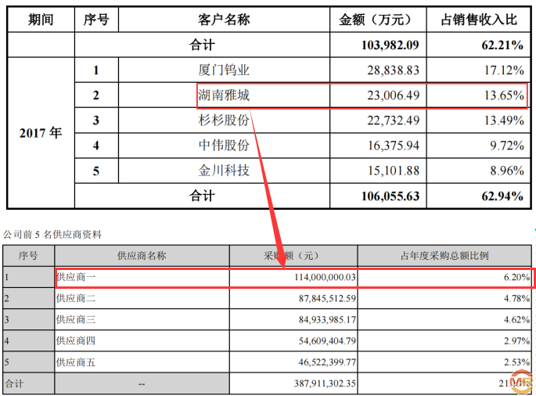Click the 4.78% value
536x396 pixels.
[x=517, y=298]
